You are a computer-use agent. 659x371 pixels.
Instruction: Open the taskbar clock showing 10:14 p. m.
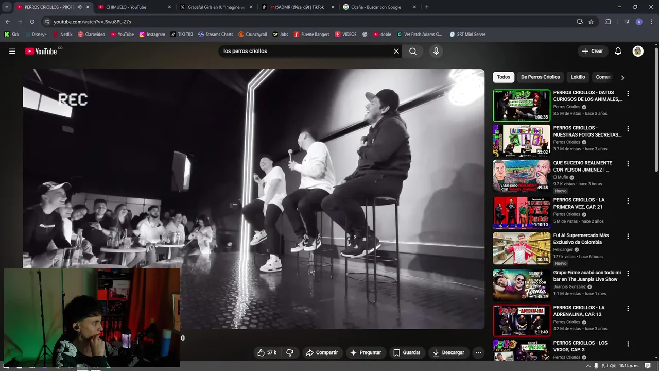point(630,366)
